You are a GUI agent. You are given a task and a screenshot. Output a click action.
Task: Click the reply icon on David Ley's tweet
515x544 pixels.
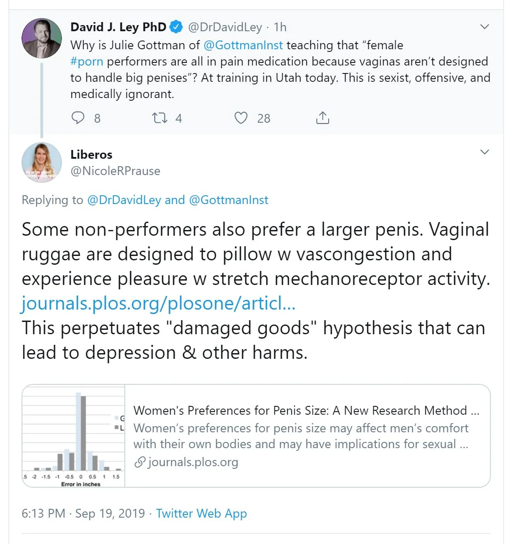[x=78, y=118]
